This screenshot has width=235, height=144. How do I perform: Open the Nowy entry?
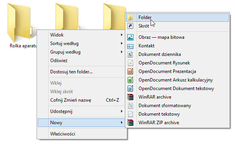(82, 123)
